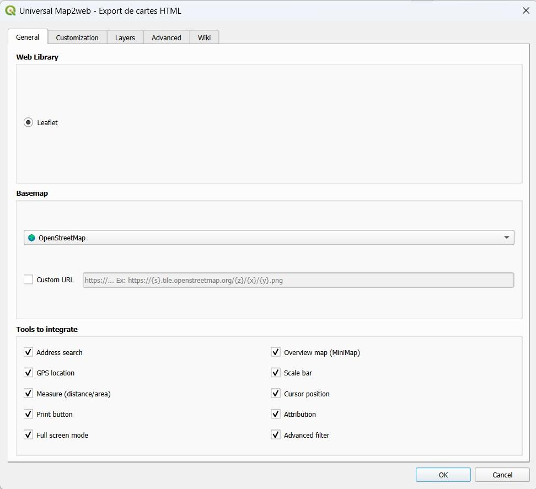Disable Overview map (MiniMap) option
The height and width of the screenshot is (489, 536).
click(x=276, y=352)
